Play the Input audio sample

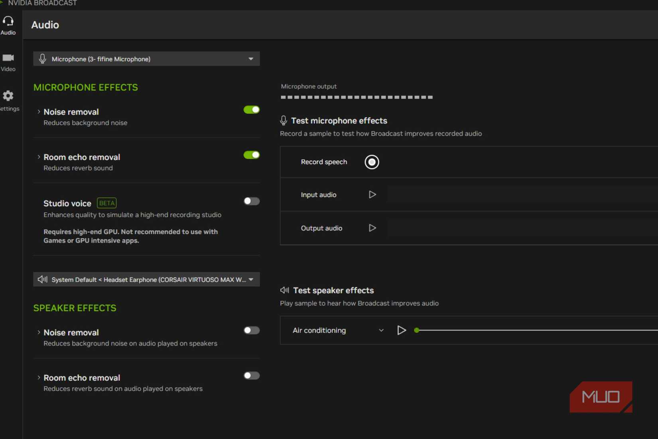coord(372,195)
